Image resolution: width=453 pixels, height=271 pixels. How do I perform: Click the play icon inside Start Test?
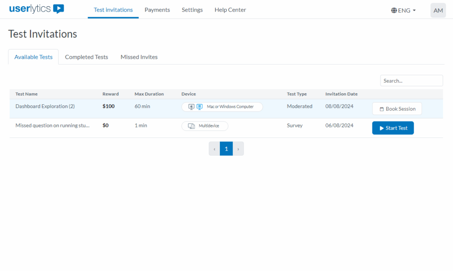point(383,128)
